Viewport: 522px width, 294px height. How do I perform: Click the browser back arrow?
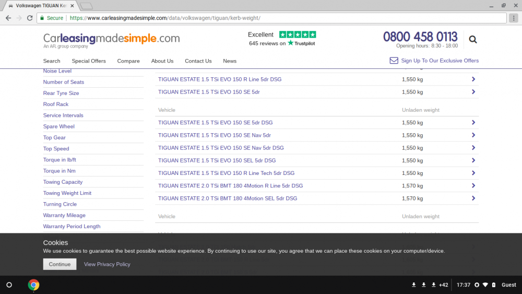click(x=8, y=18)
